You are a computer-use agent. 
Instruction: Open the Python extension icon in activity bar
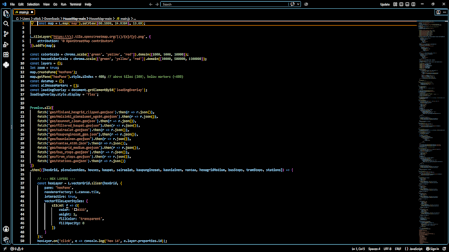(6, 65)
